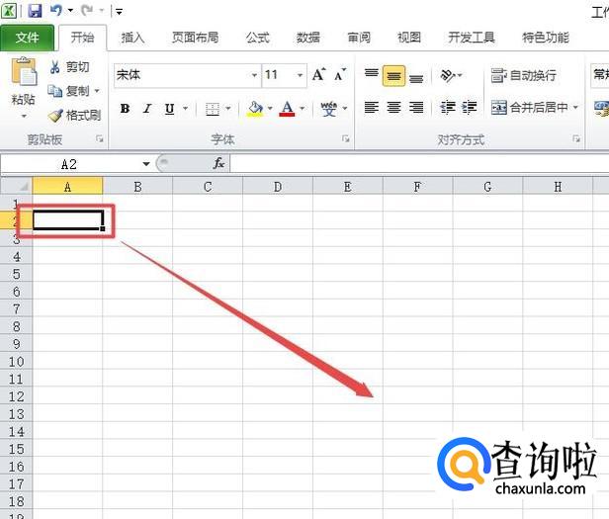Open the 合并后居中 dropdown arrow
This screenshot has width=609, height=519.
575,107
